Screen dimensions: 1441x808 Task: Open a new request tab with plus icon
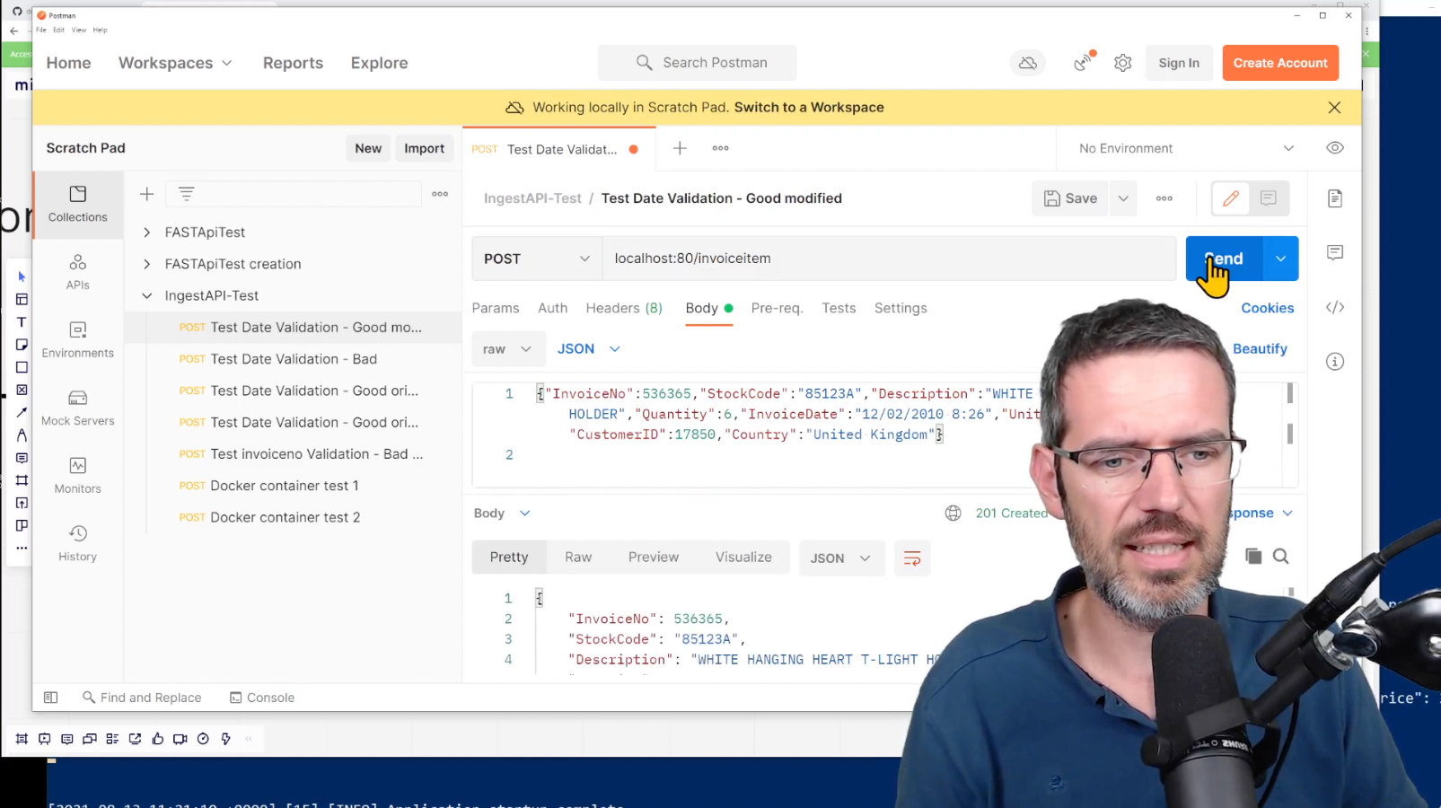[680, 148]
